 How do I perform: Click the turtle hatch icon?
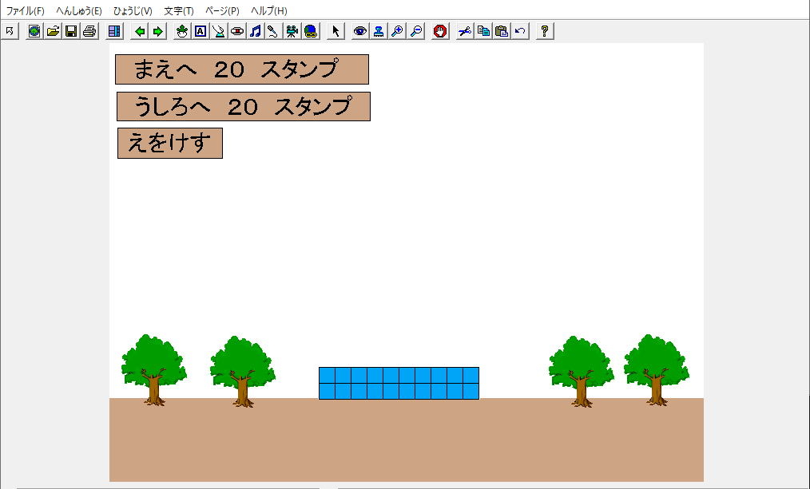182,31
